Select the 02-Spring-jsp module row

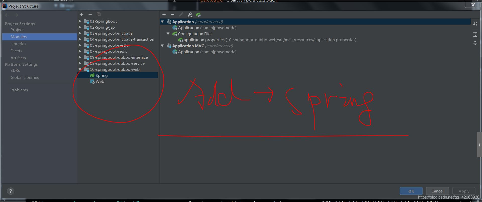pos(118,27)
